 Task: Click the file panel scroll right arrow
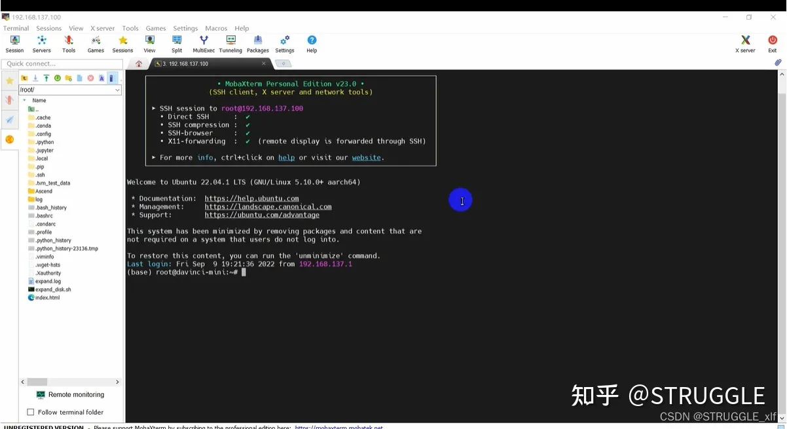[x=117, y=381]
